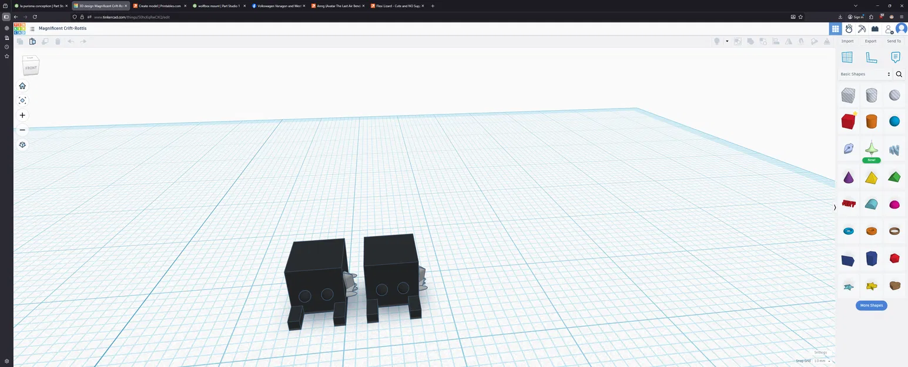908x367 pixels.
Task: Open the Import tab
Action: pos(847,41)
